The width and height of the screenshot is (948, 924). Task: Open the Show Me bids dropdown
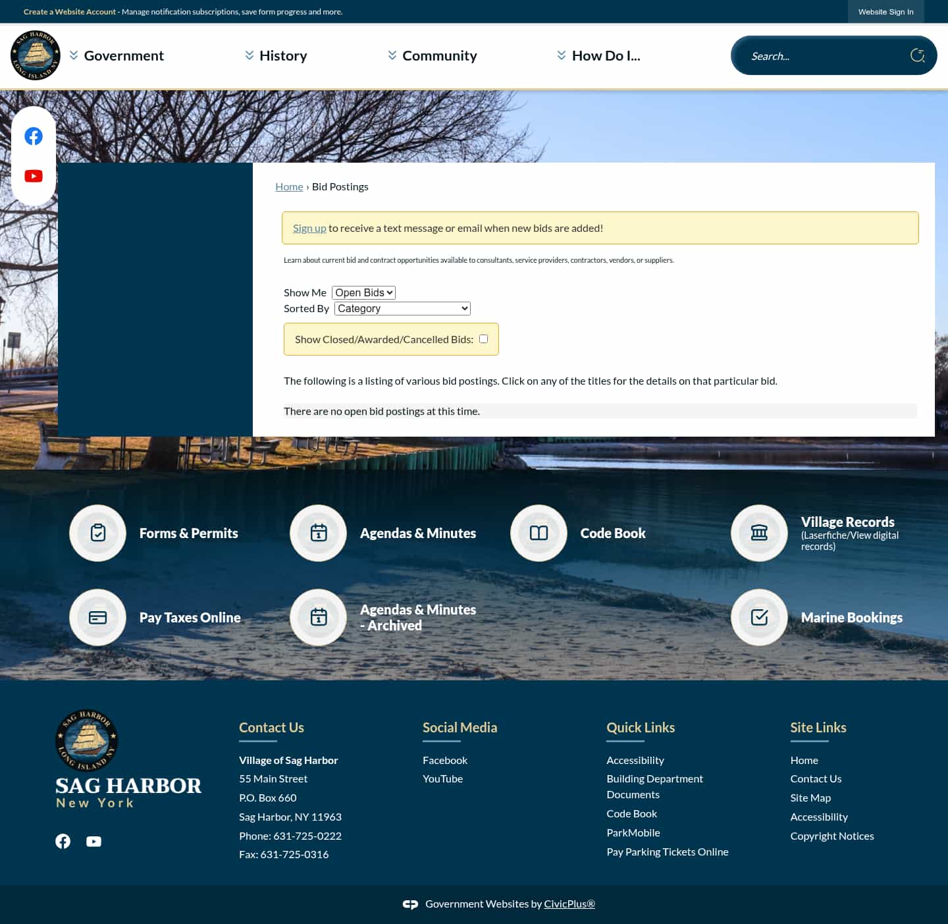pos(363,292)
